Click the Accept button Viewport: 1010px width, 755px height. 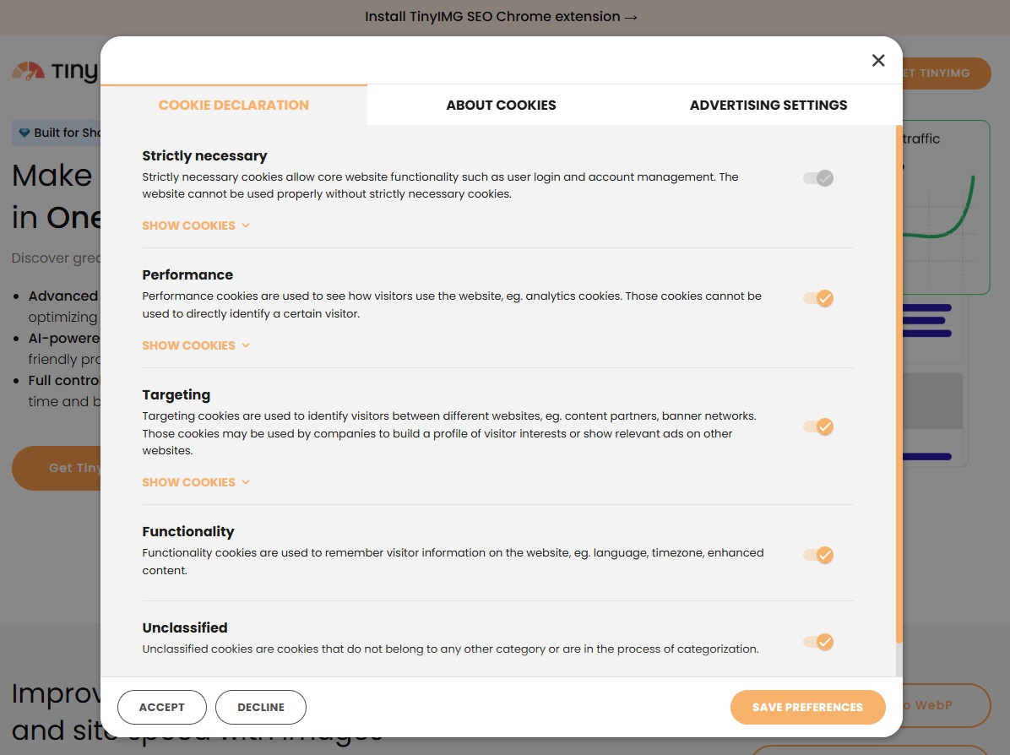(x=161, y=707)
